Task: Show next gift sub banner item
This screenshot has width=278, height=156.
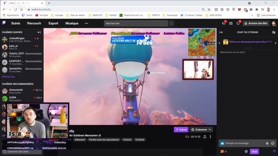Action: click(x=275, y=43)
